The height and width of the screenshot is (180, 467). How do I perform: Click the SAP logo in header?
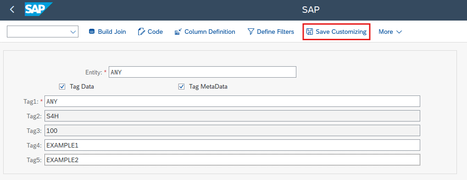pyautogui.click(x=39, y=9)
